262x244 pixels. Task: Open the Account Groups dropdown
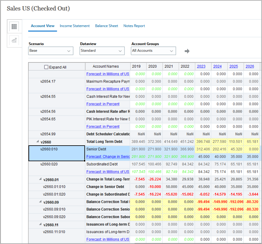(x=153, y=51)
